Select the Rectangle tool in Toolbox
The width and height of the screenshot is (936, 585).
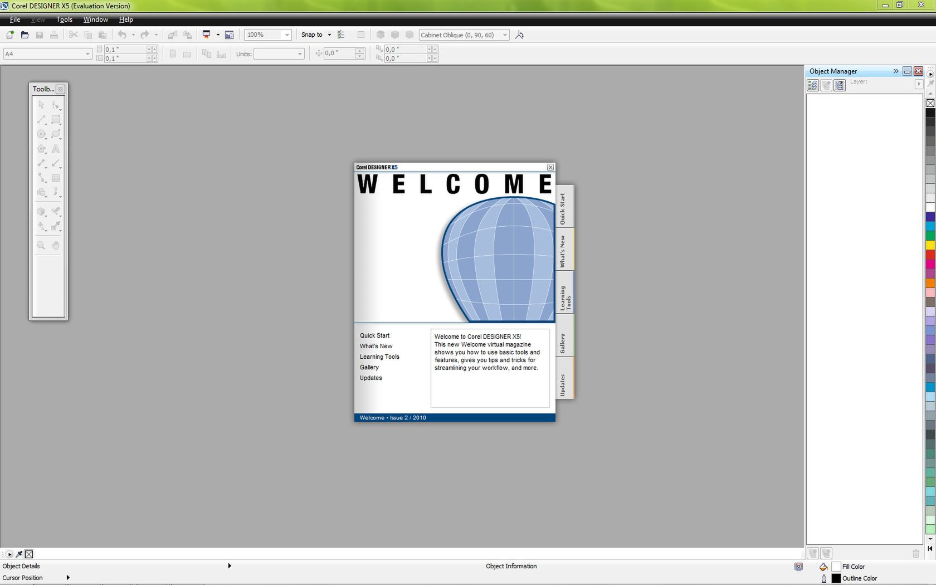coord(56,120)
